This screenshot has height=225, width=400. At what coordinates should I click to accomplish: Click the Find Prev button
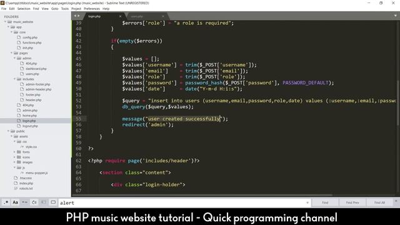pyautogui.click(x=352, y=202)
